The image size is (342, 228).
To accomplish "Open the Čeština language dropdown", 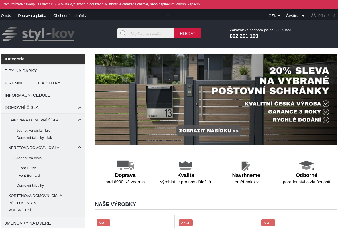I will pyautogui.click(x=295, y=16).
